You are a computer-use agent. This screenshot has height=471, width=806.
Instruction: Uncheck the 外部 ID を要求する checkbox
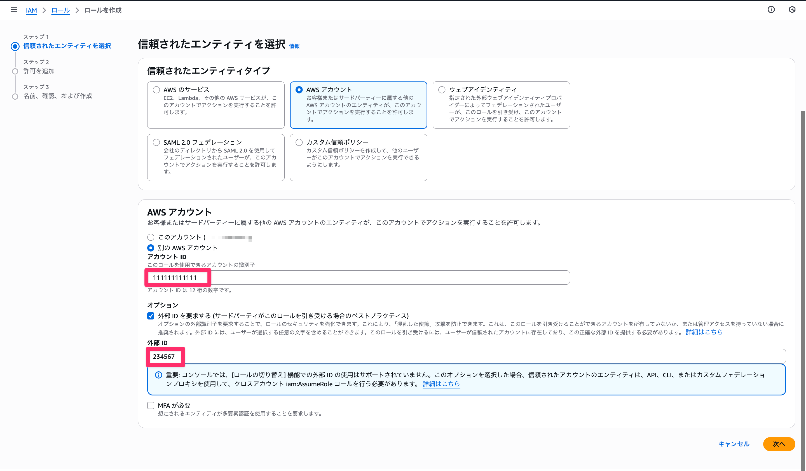[x=151, y=316]
